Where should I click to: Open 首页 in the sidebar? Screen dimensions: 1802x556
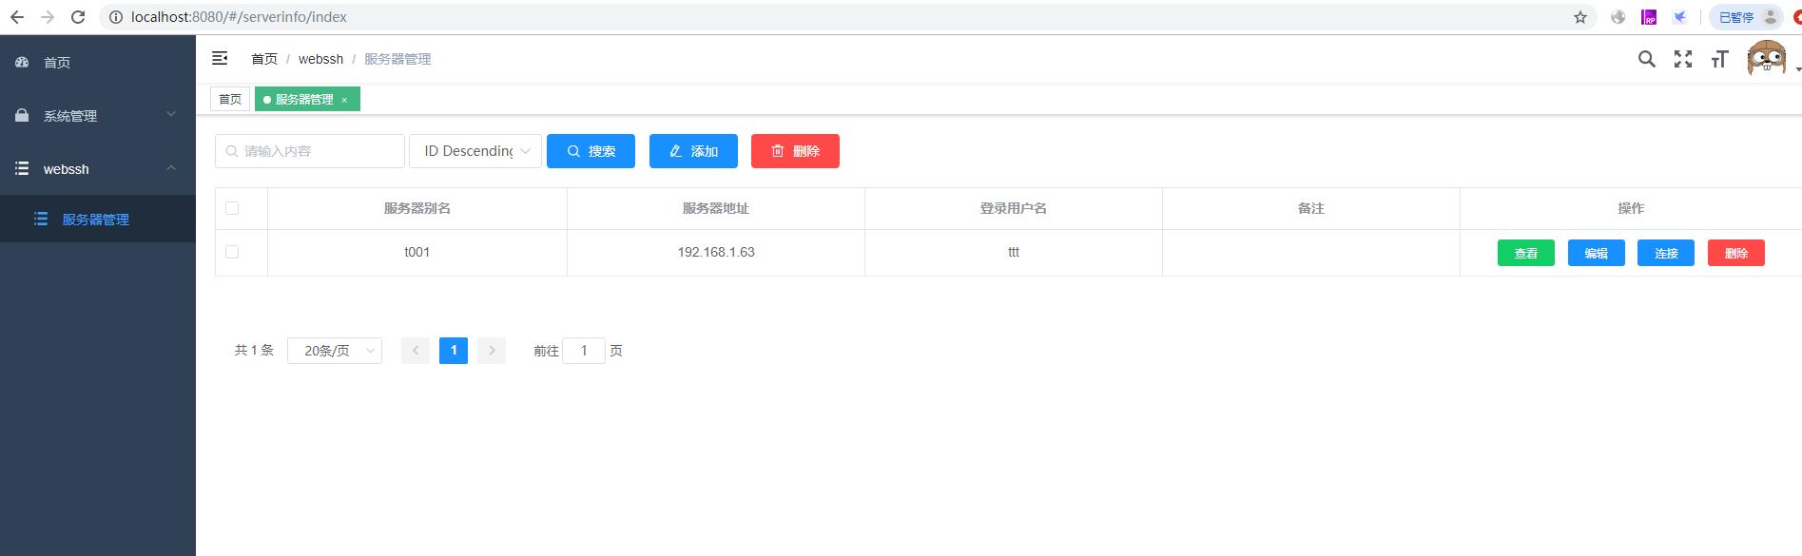point(98,62)
